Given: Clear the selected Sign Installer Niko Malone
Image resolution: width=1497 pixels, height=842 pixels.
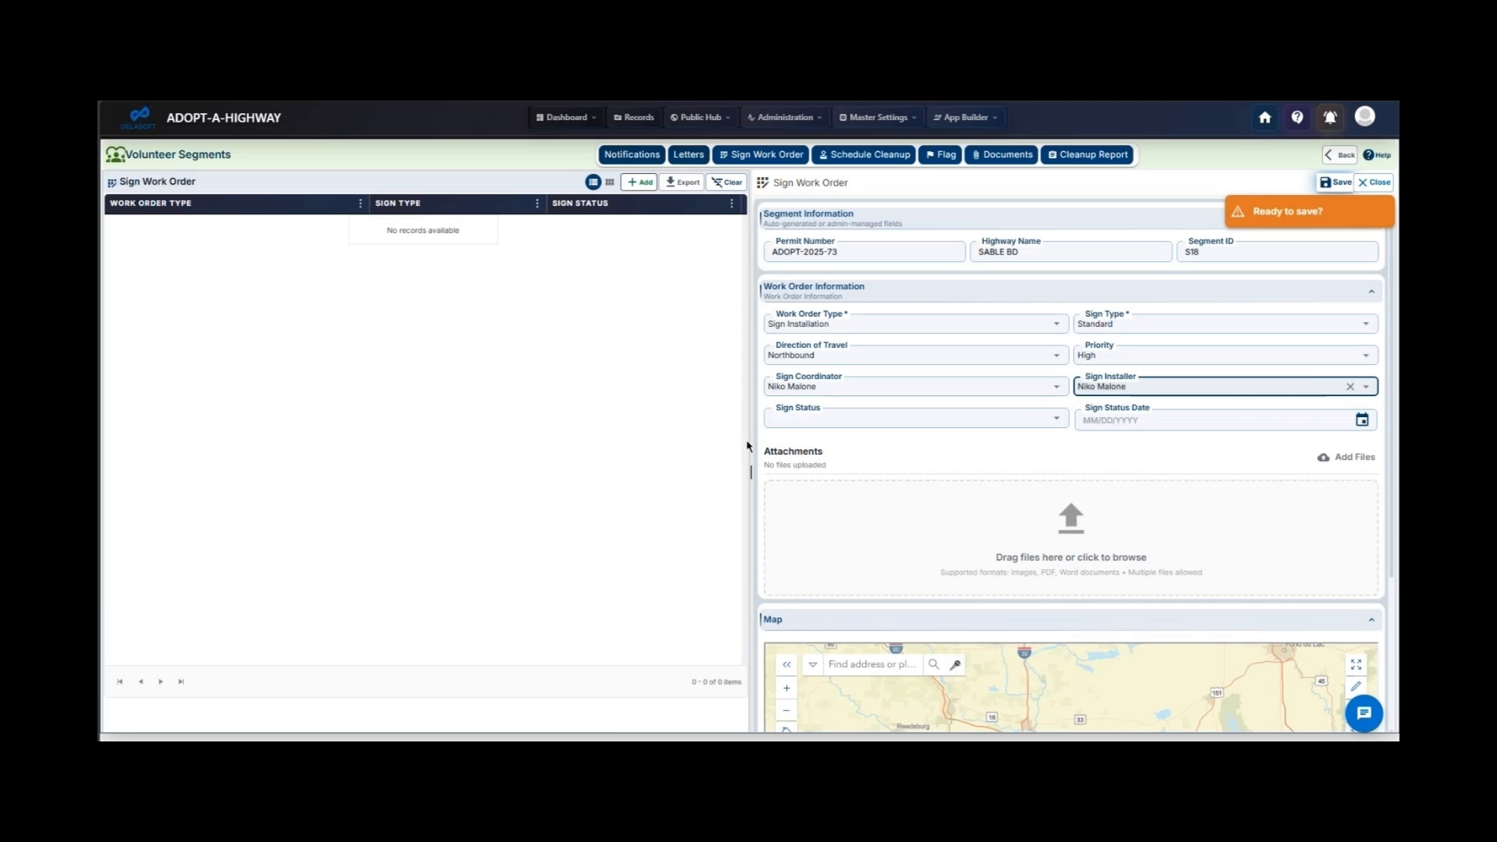Looking at the screenshot, I should click(1350, 386).
